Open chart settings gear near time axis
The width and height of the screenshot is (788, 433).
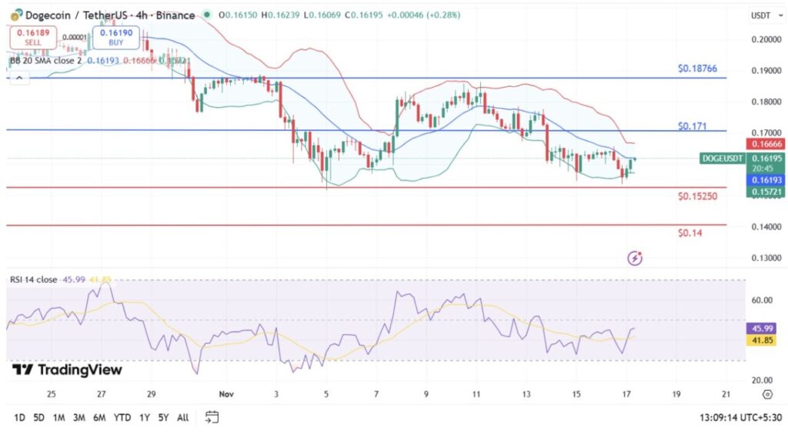pos(766,394)
